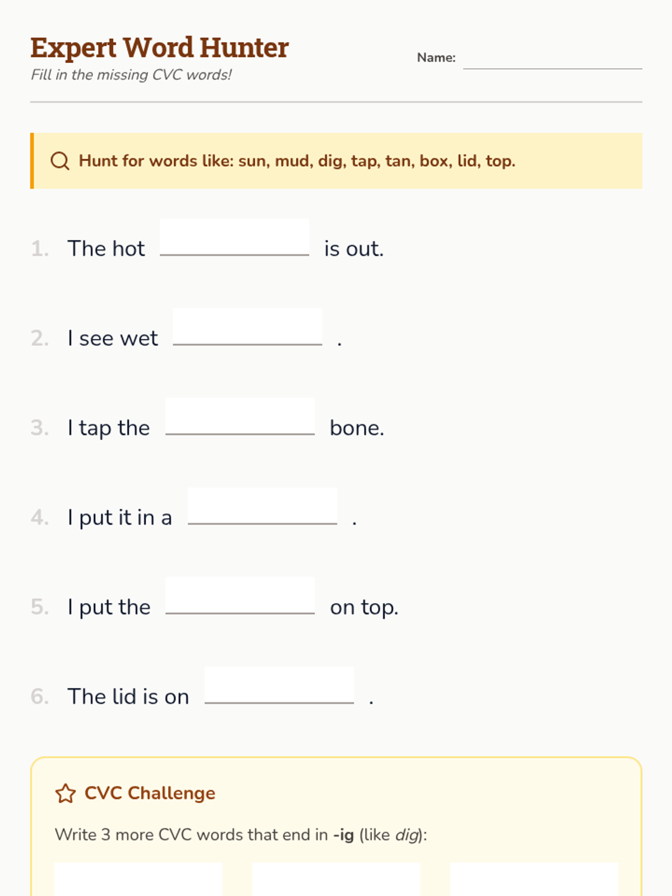Image resolution: width=672 pixels, height=896 pixels.
Task: Click the magnifying glass icon in hint banner
Action: 60,161
